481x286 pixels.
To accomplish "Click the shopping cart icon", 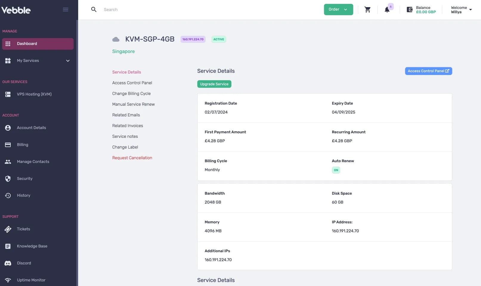I will coord(367,10).
